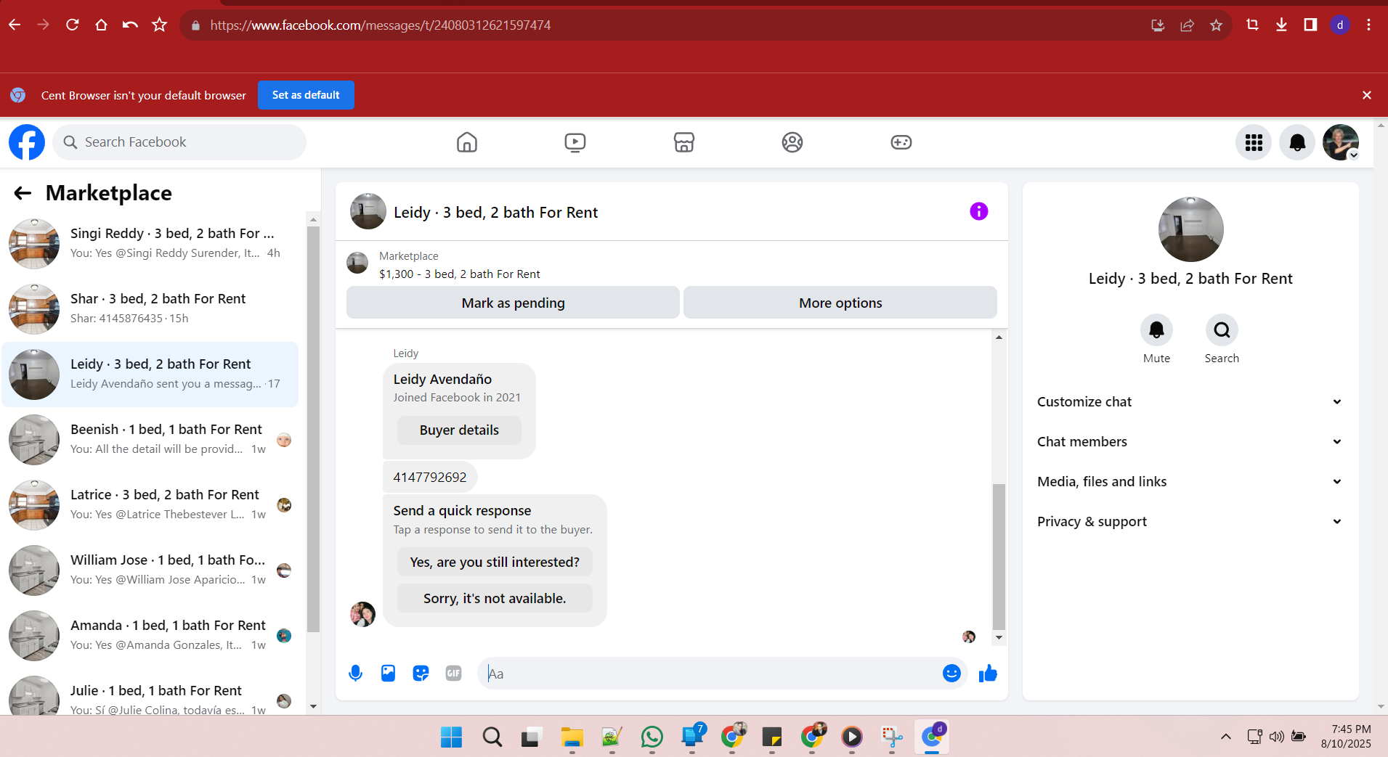Send 'Yes, are you still interested?' response
This screenshot has width=1388, height=757.
[x=495, y=562]
